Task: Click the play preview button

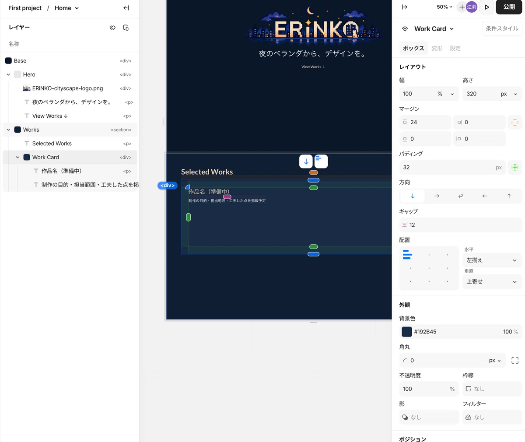Action: coord(486,7)
